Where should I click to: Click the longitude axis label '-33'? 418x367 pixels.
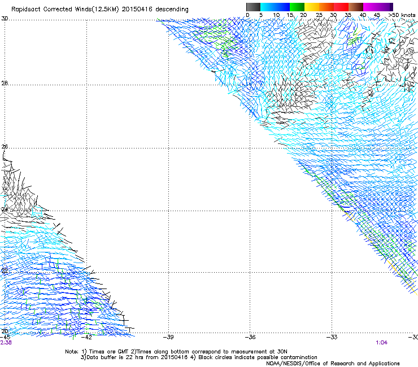332,337
